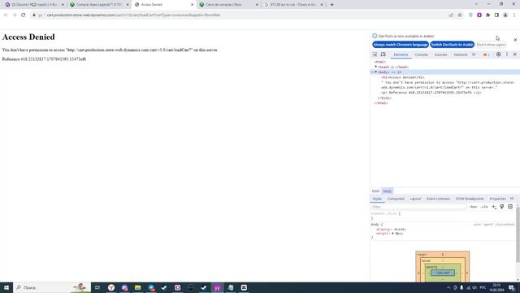520x293 pixels.
Task: Click the purple extension icon in toolbar
Action: (479, 15)
